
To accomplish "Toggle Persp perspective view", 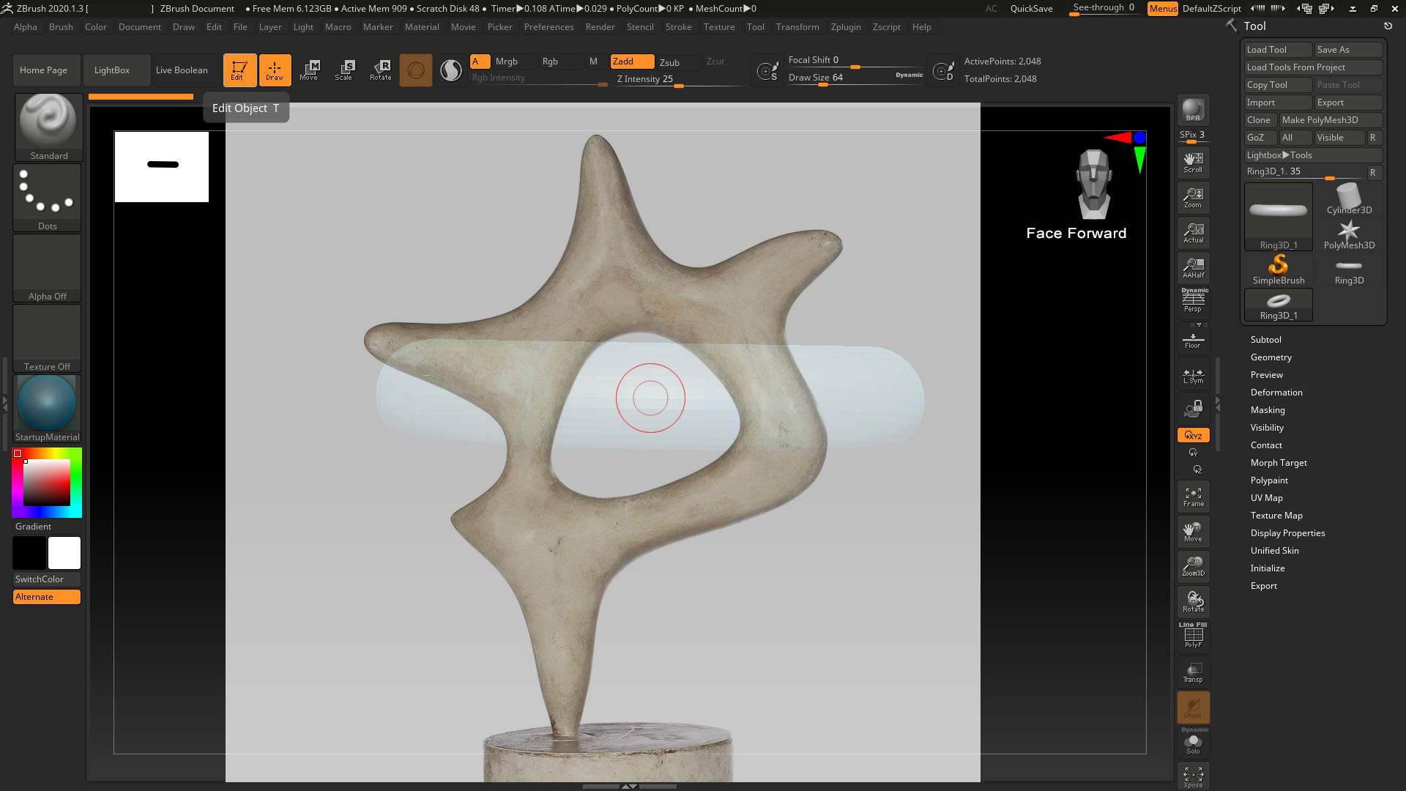I will (1193, 300).
